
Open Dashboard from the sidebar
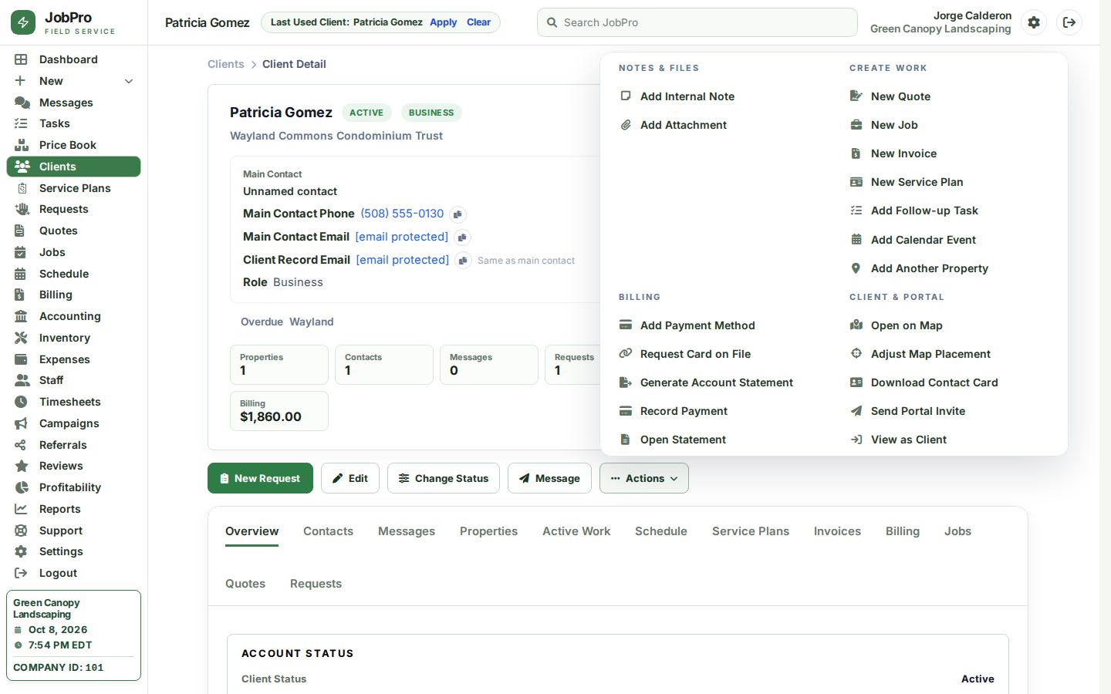[x=73, y=59]
